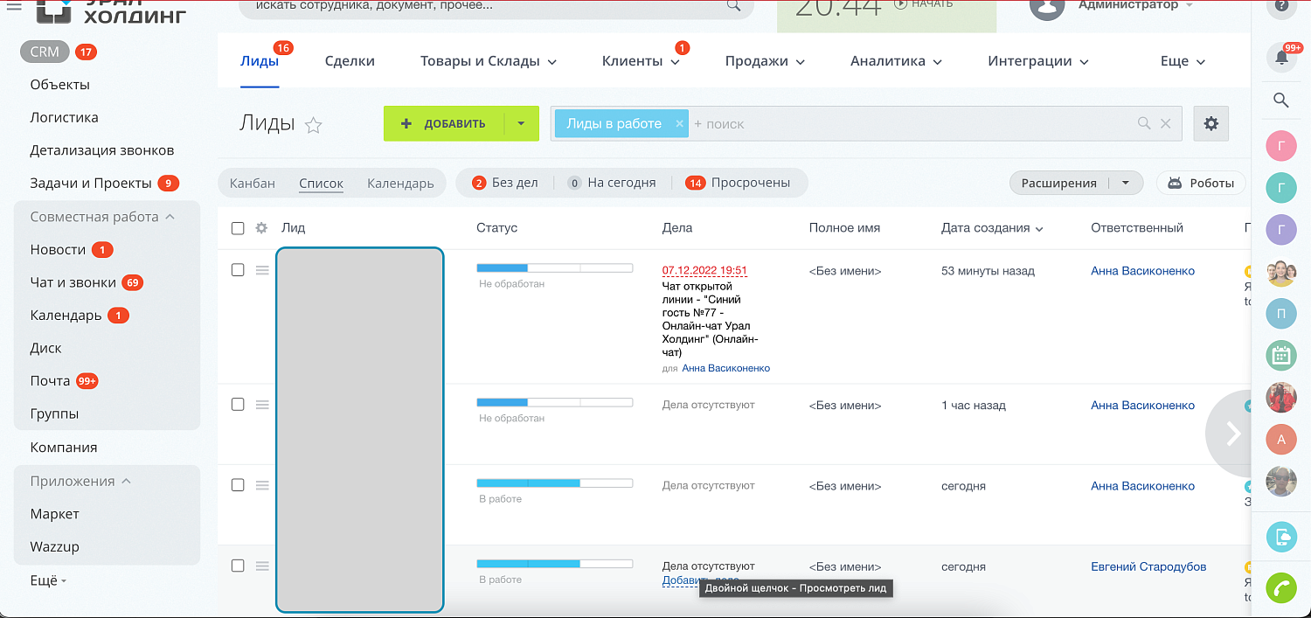Open Анна Васиконенко responsible link
This screenshot has width=1311, height=618.
[x=1141, y=270]
